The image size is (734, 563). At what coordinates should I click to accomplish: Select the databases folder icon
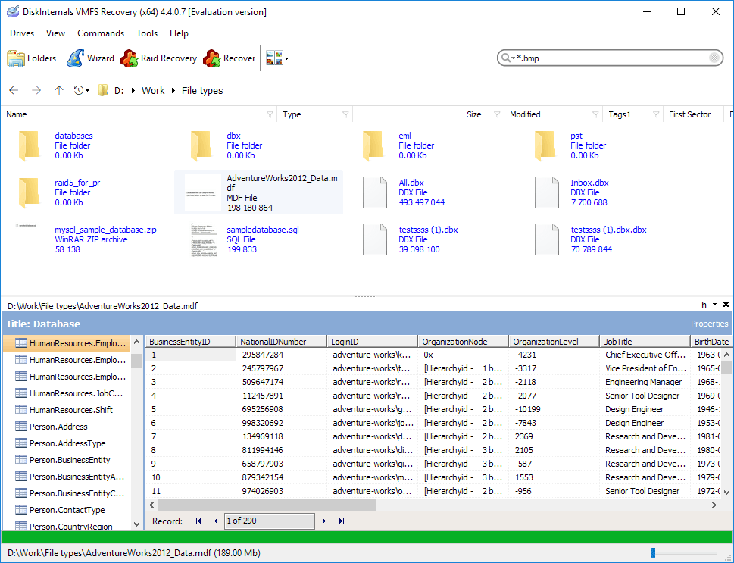29,146
